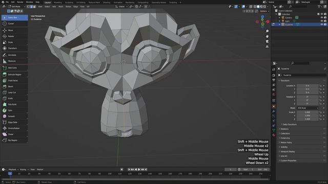Open the Vertex menu in viewport header

coord(68,7)
